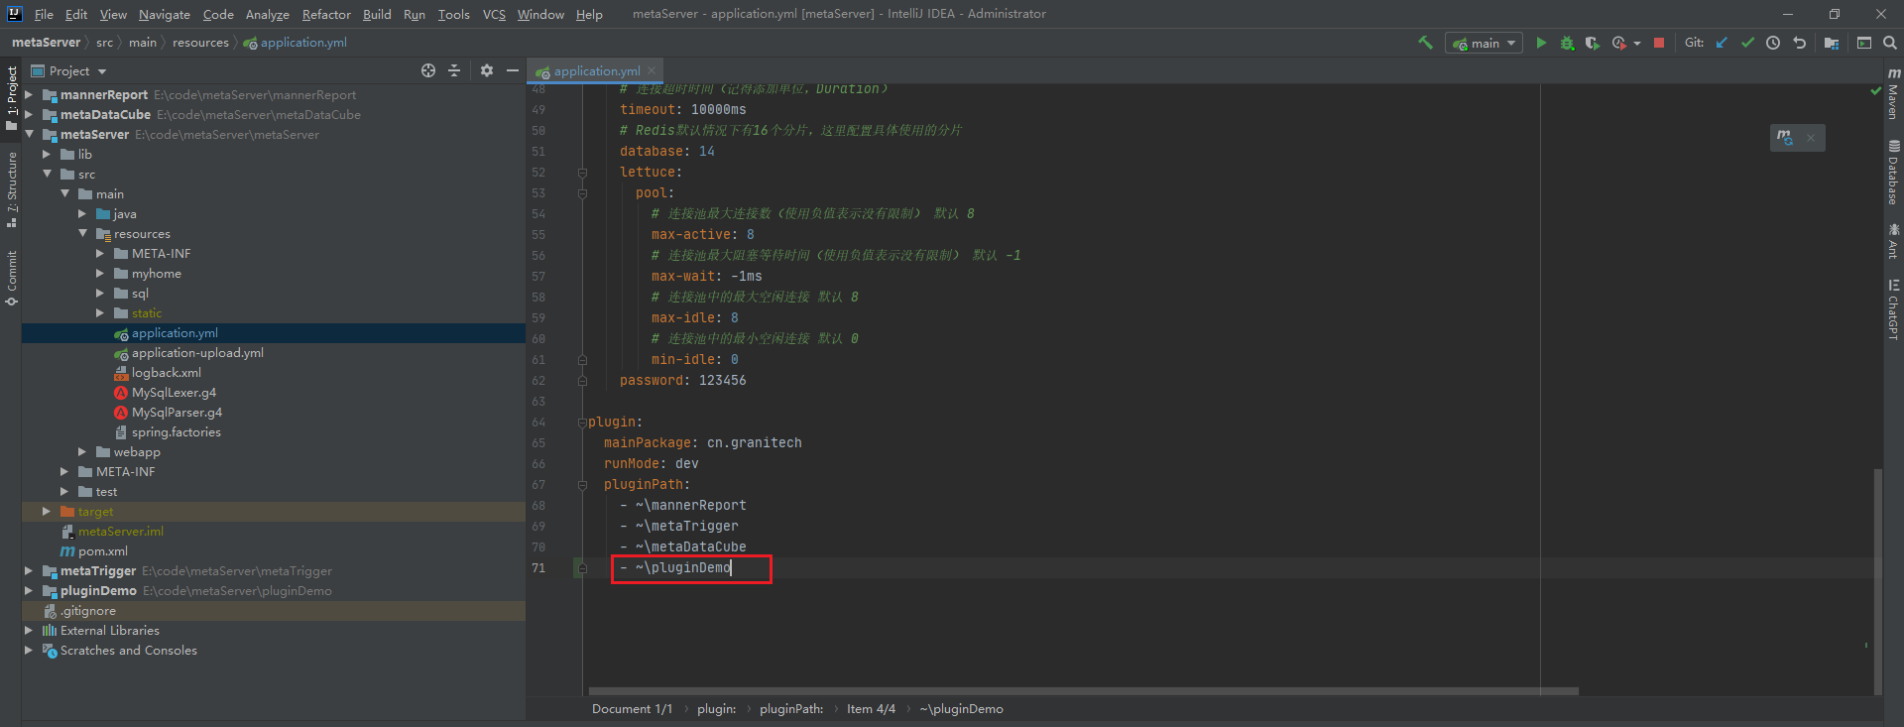Viewport: 1904px width, 727px height.
Task: Open Run Anything icon
Action: (1864, 43)
